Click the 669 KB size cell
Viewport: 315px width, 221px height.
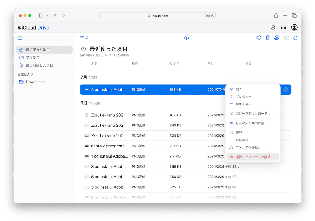(x=175, y=167)
